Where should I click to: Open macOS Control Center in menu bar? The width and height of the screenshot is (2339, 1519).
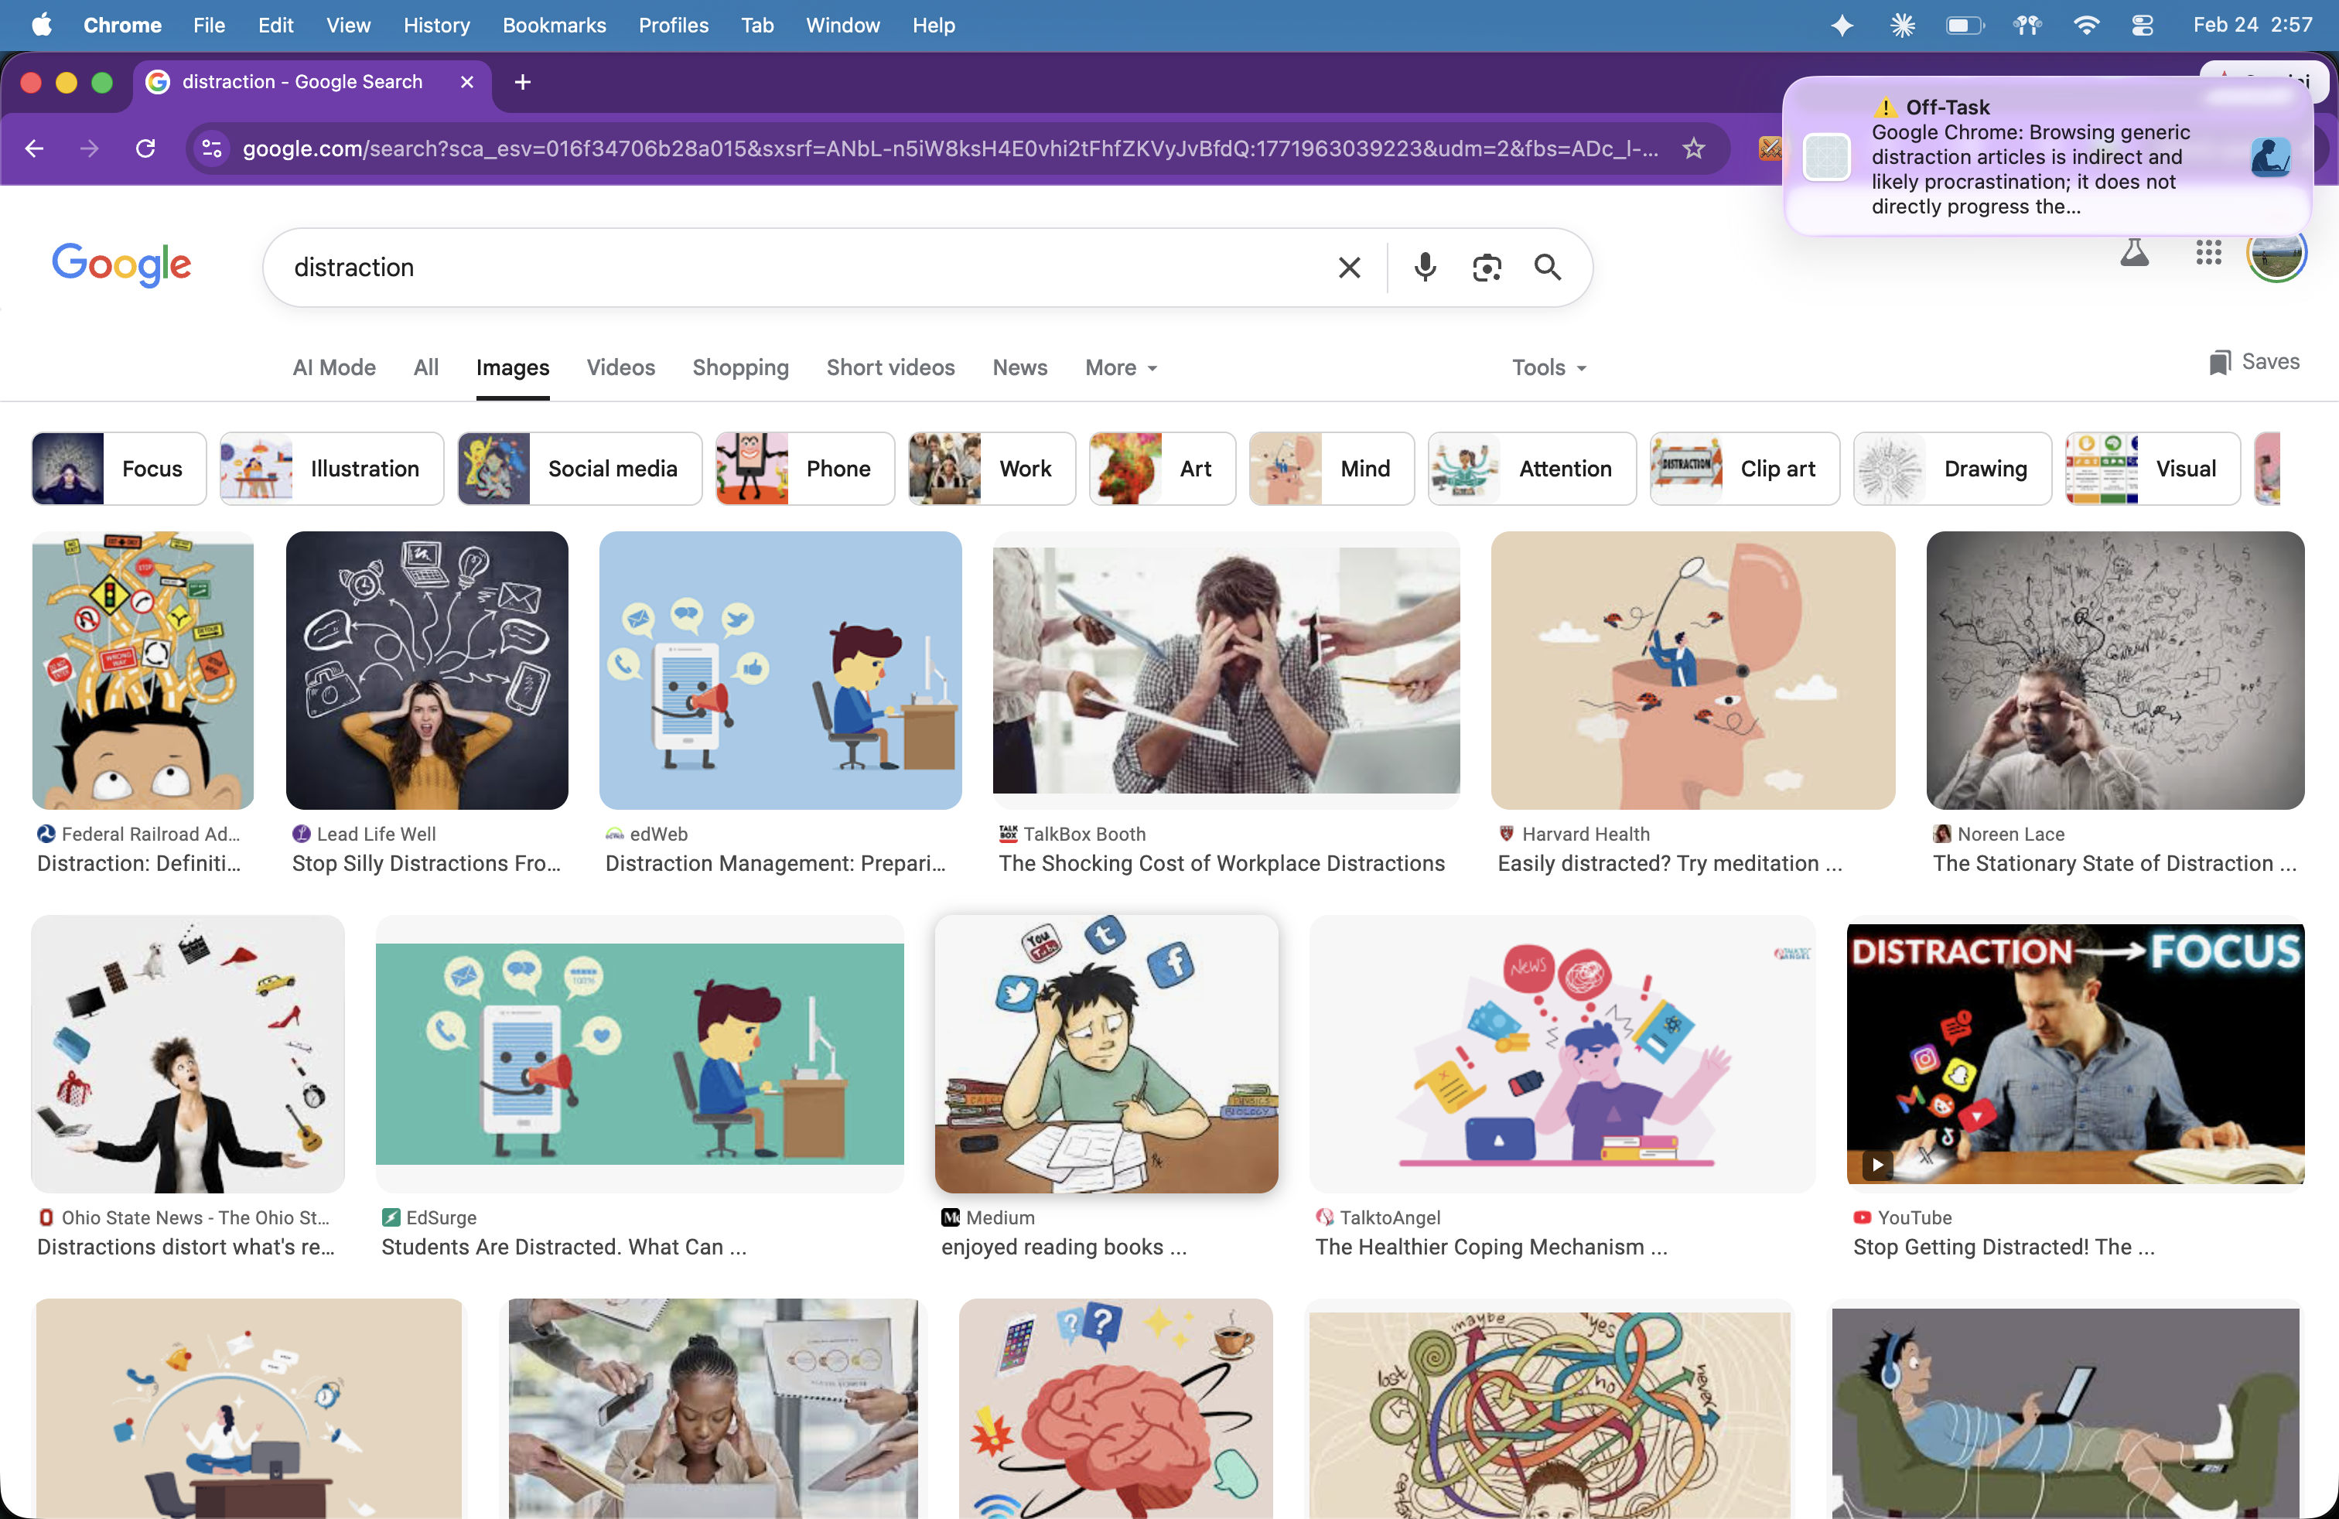2143,26
